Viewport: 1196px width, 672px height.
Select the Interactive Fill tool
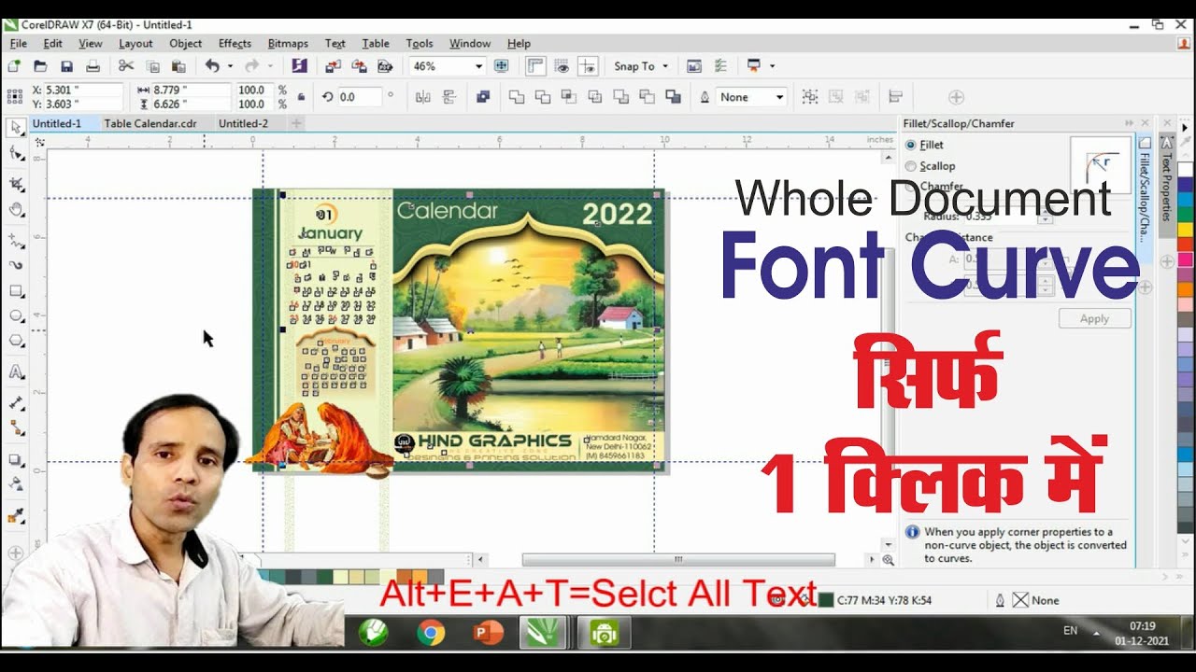coord(16,515)
